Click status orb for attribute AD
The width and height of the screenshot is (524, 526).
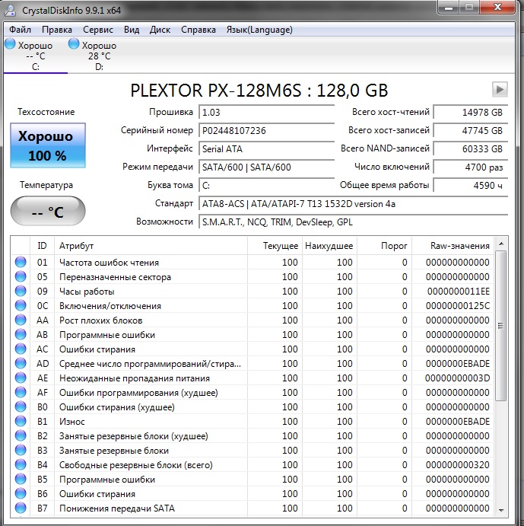click(21, 363)
